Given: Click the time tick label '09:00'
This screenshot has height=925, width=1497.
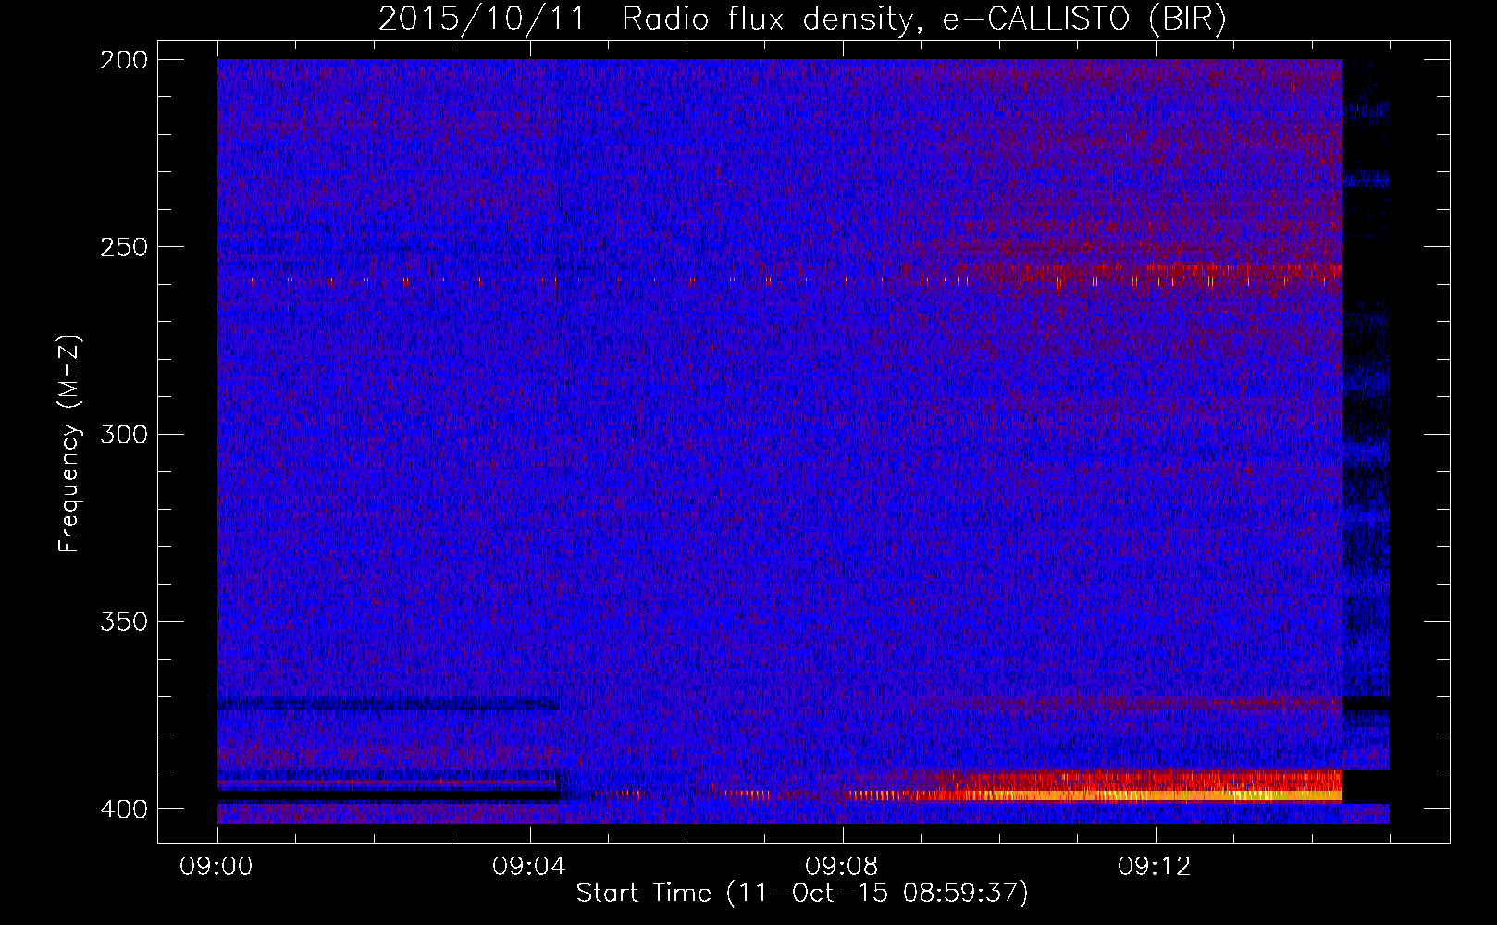Looking at the screenshot, I should [217, 866].
